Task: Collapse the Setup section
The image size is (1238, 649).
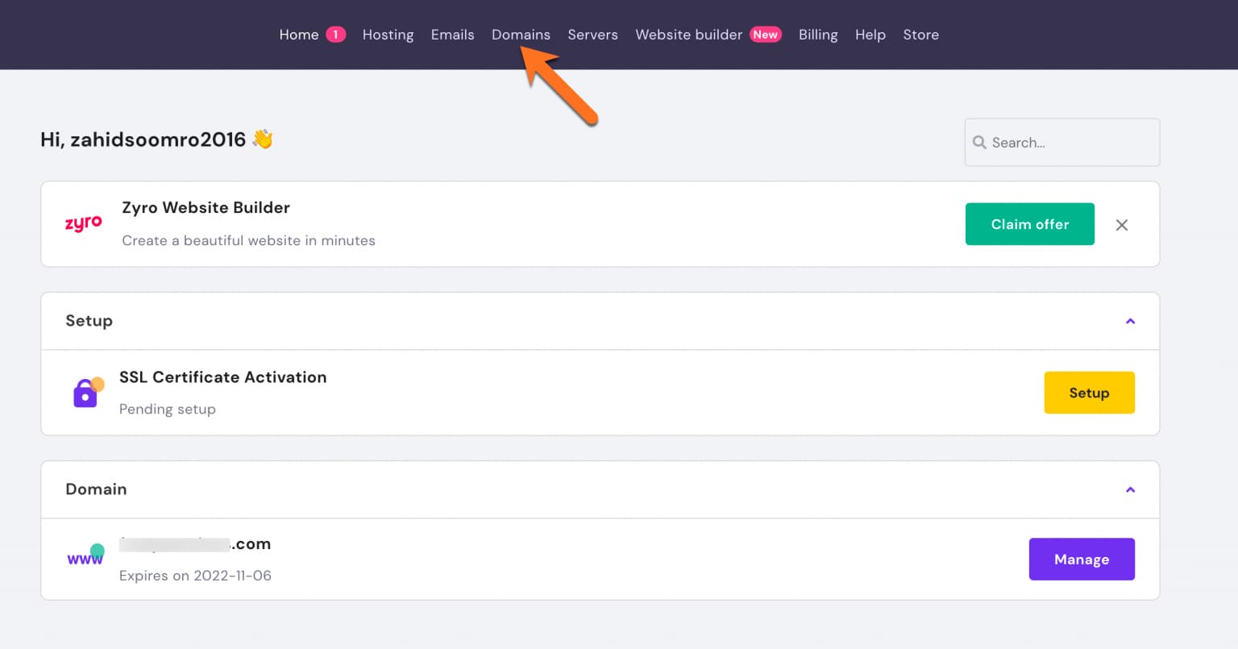Action: click(x=1130, y=321)
